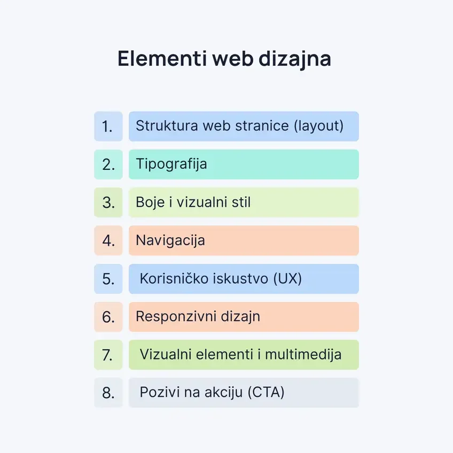Open 'Boje i vizualni stil' item
The image size is (453, 453).
pos(244,202)
